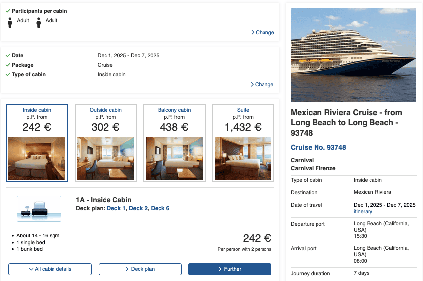Click the green checkmark beside Package
This screenshot has width=423, height=281.
(8, 65)
